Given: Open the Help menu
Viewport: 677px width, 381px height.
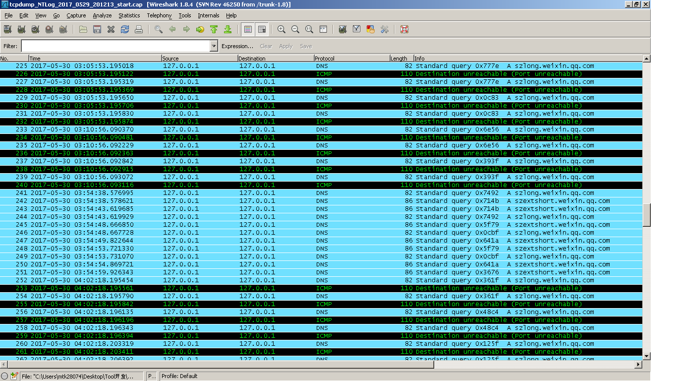Looking at the screenshot, I should (x=231, y=15).
